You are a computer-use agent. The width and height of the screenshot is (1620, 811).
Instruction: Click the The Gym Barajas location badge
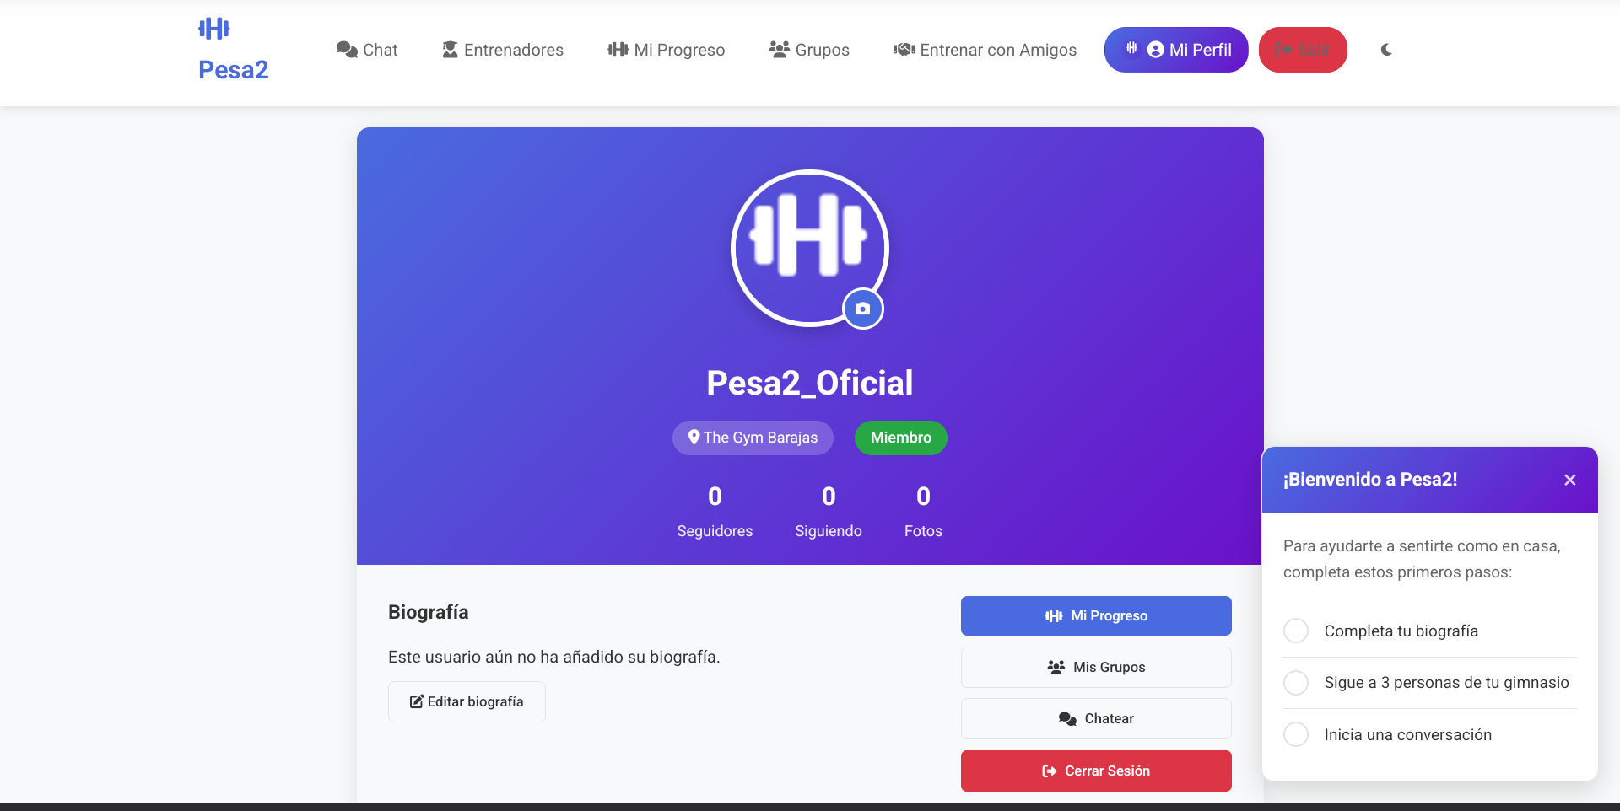point(753,438)
